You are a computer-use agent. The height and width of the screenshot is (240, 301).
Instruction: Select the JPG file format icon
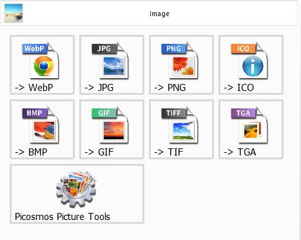pyautogui.click(x=110, y=61)
